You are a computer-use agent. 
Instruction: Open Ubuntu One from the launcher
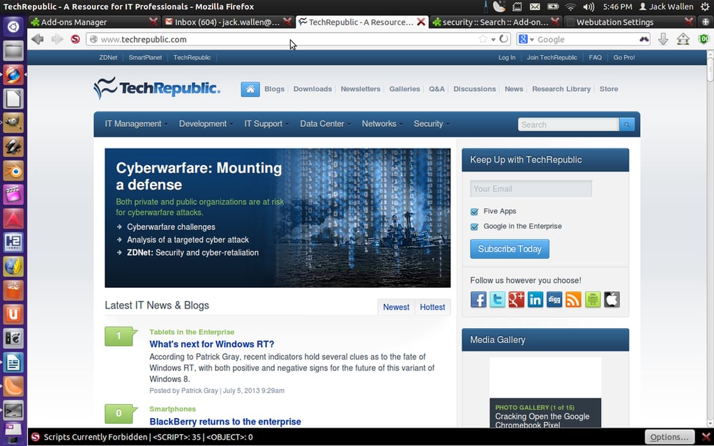coord(13,314)
